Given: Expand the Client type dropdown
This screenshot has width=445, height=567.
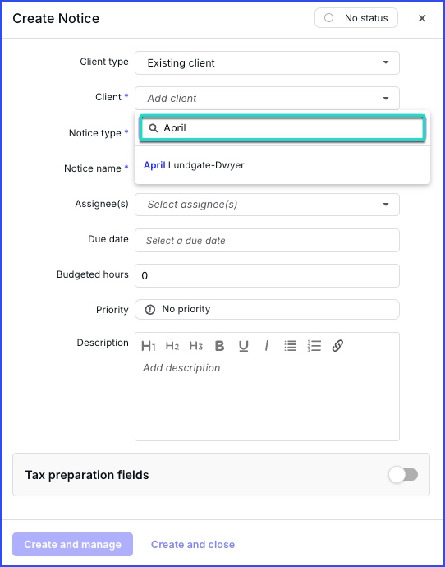Looking at the screenshot, I should coord(268,63).
